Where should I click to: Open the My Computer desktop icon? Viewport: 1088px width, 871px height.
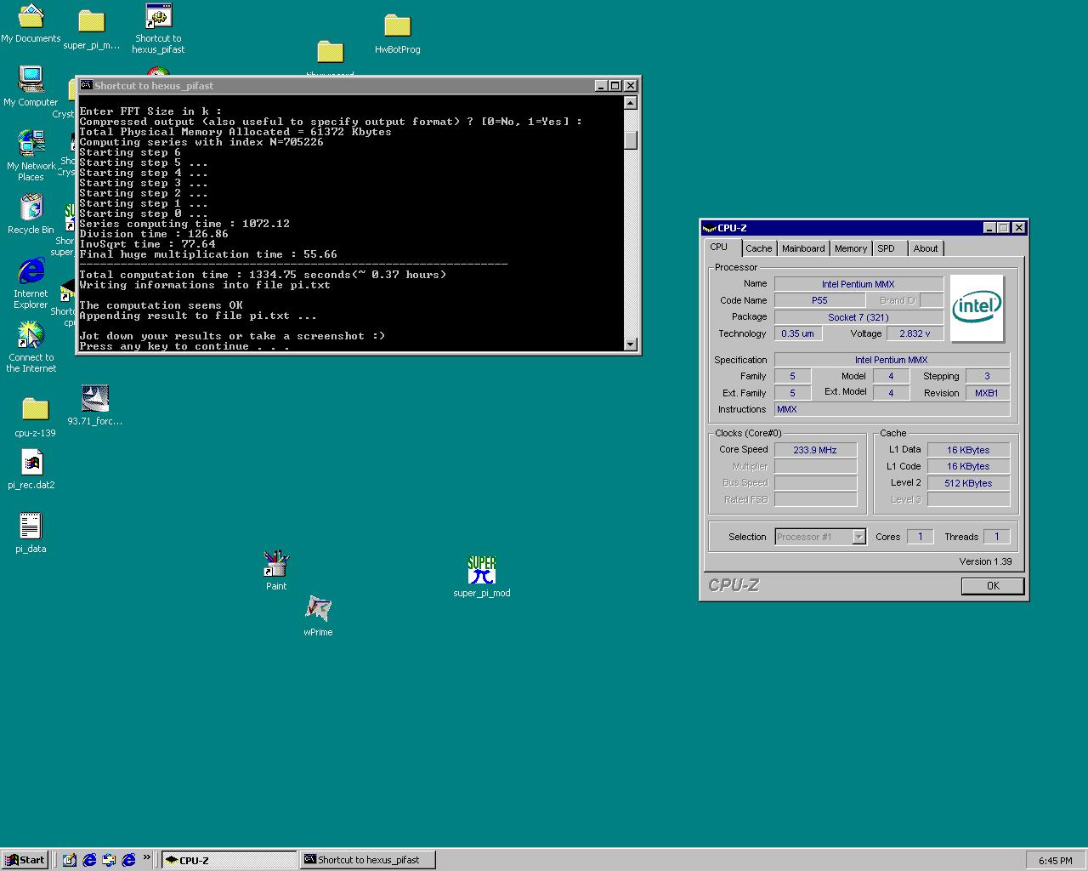coord(31,86)
